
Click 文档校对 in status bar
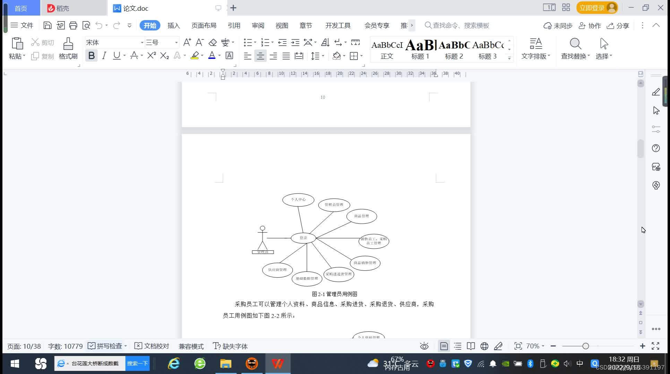pos(152,346)
